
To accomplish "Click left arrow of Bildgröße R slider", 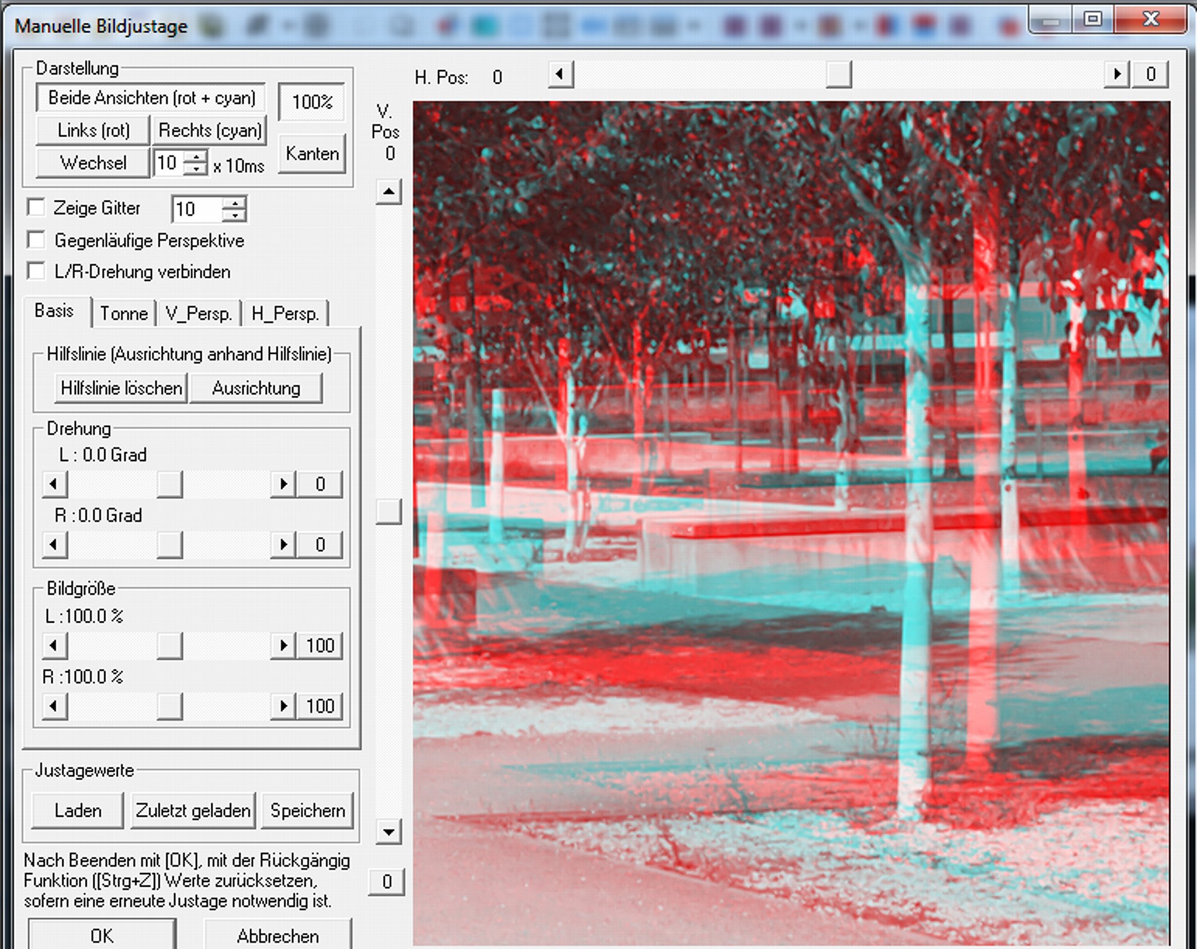I will 54,707.
